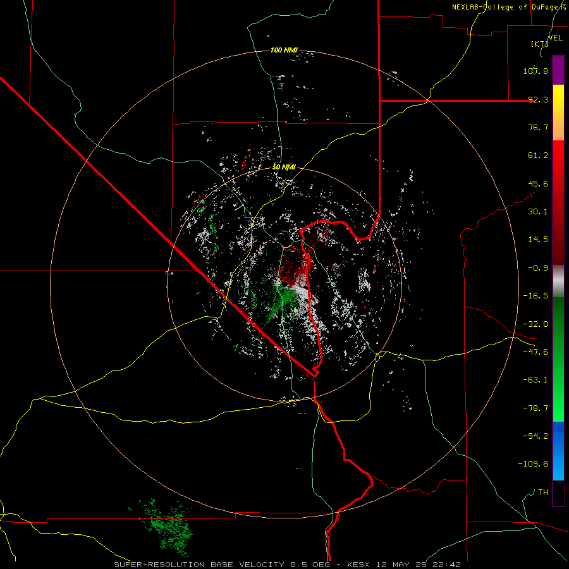This screenshot has width=569, height=569.
Task: Select the -78.7 scale value
Action: (x=535, y=408)
